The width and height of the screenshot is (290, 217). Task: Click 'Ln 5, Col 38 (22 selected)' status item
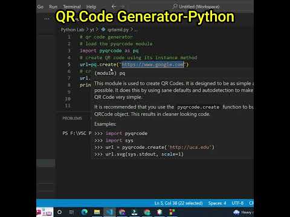(x=178, y=203)
